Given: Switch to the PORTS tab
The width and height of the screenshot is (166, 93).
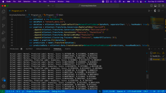Looking at the screenshot, I should (x=68, y=49).
